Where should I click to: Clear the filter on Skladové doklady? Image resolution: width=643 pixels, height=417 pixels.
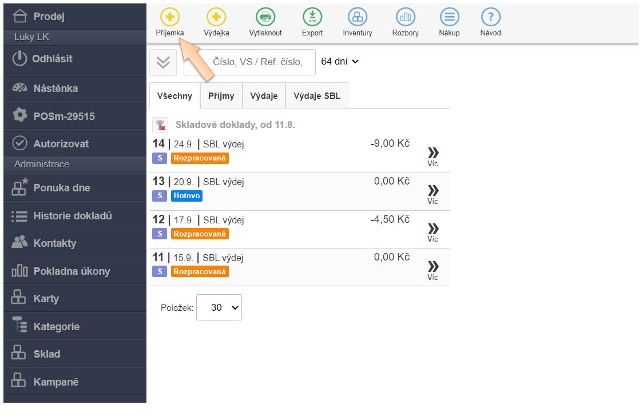point(160,125)
